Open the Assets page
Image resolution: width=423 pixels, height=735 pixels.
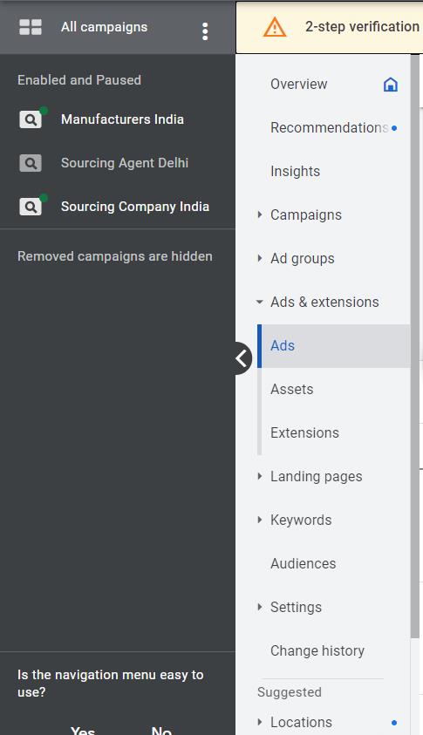(x=291, y=389)
